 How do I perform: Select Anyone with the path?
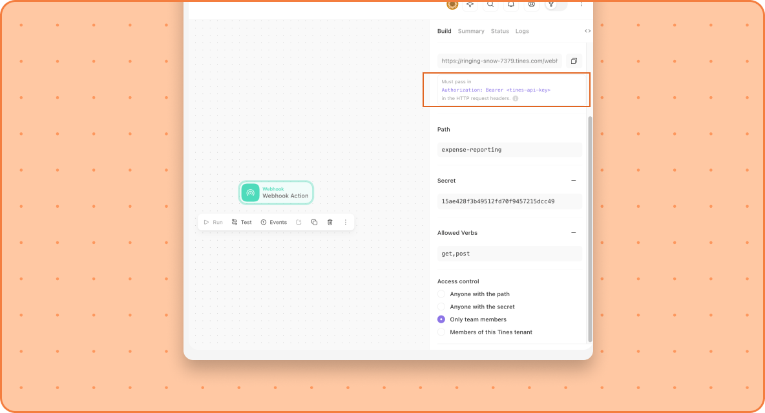pos(441,294)
